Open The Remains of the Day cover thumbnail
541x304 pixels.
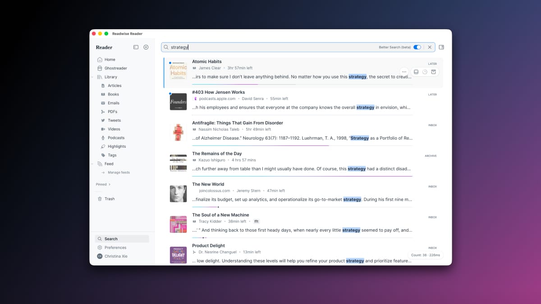click(x=178, y=163)
